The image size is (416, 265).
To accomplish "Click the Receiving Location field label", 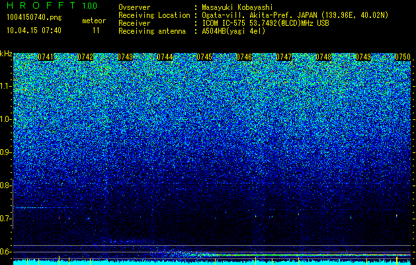I will click(x=154, y=15).
